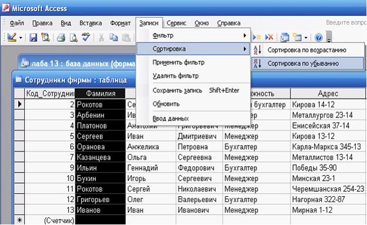
Task: Click the View design mode icon
Action: [x=12, y=38]
